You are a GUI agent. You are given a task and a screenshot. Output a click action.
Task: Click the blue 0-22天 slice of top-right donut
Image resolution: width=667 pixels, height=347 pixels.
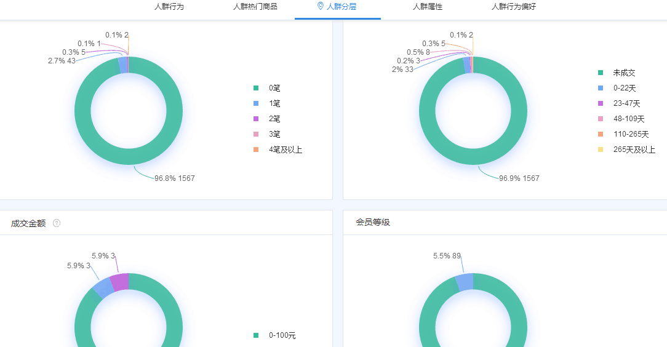click(x=466, y=65)
